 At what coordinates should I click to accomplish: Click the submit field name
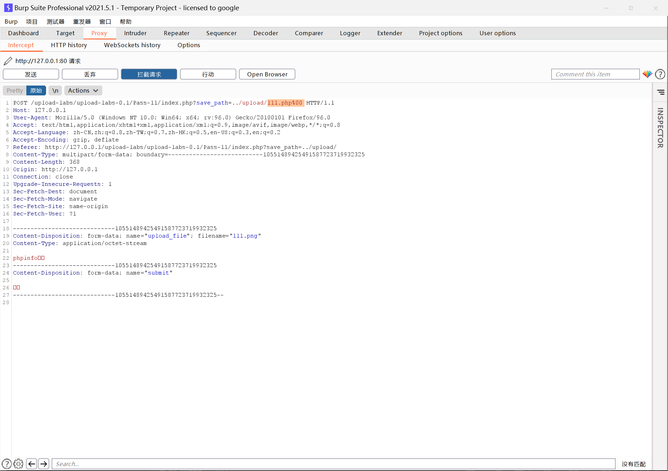[158, 273]
